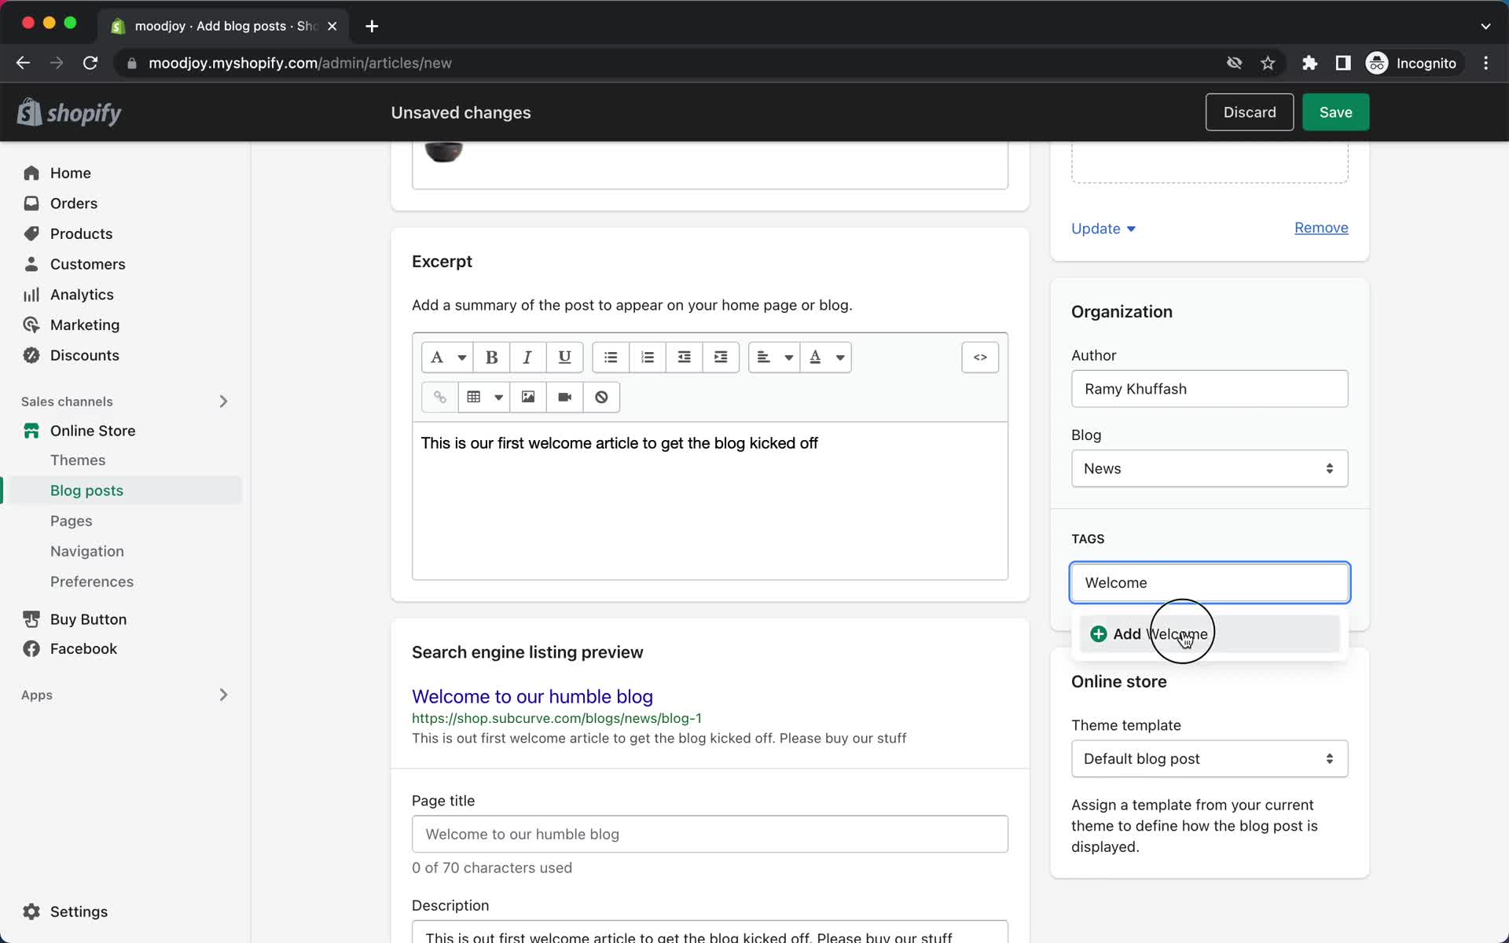Open Pages under Online Store
The width and height of the screenshot is (1509, 943).
coord(71,521)
